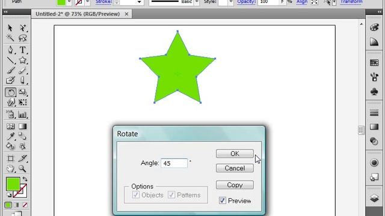Open the Basic brush definition dropdown
This screenshot has height=216, width=385.
click(x=197, y=2)
